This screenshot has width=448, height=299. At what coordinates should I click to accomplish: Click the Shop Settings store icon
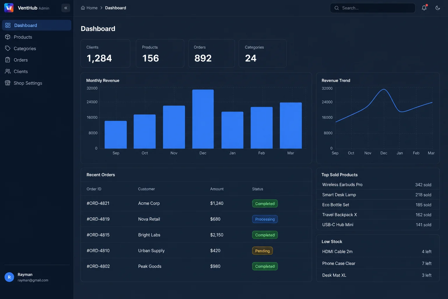pyautogui.click(x=8, y=83)
